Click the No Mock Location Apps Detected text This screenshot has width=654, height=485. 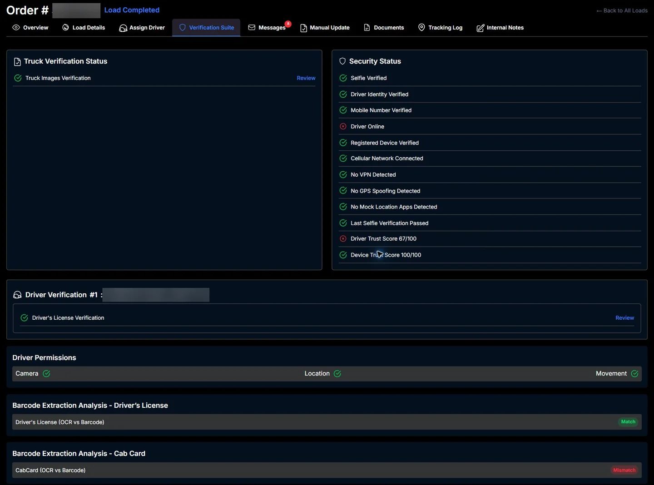pos(394,207)
